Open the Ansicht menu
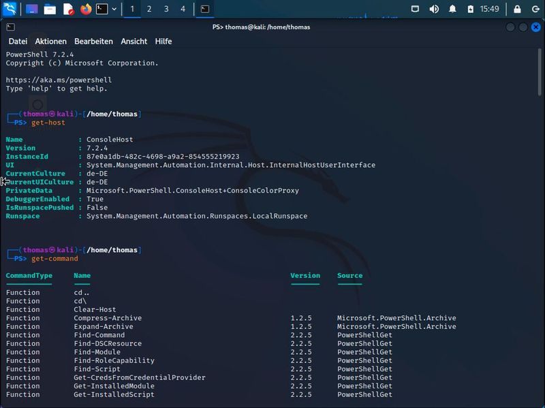545x408 pixels. pyautogui.click(x=134, y=42)
